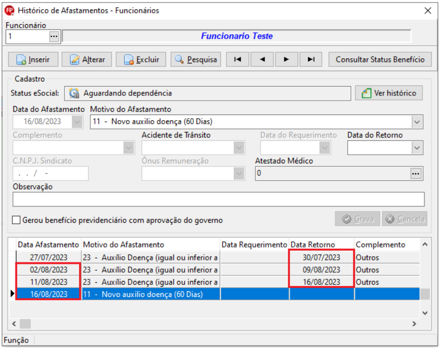Image resolution: width=439 pixels, height=349 pixels.
Task: Go to previous record arrow
Action: pyautogui.click(x=262, y=59)
